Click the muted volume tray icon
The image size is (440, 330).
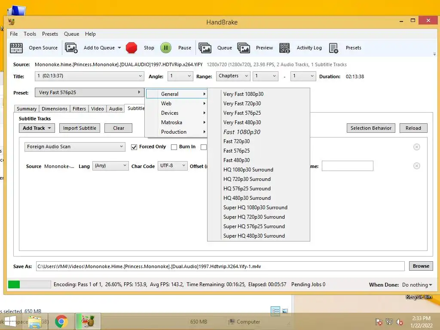pos(399,322)
